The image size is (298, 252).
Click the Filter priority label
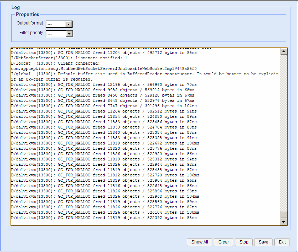[x=31, y=33]
